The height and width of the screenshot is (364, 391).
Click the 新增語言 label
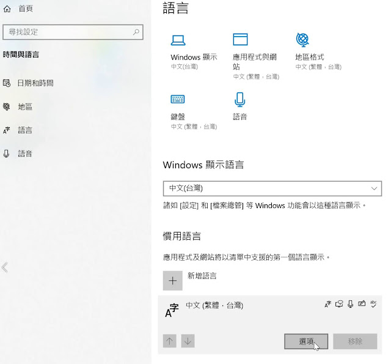202,276
